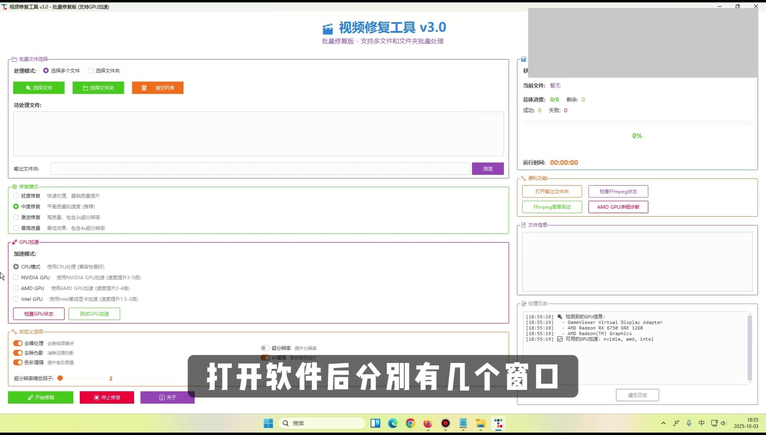
Task: Click the log line "可用的GPU加速: nvidia, amd, intel"
Action: 610,339
